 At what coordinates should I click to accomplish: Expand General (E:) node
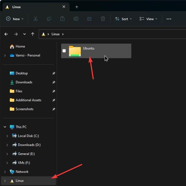(7, 154)
